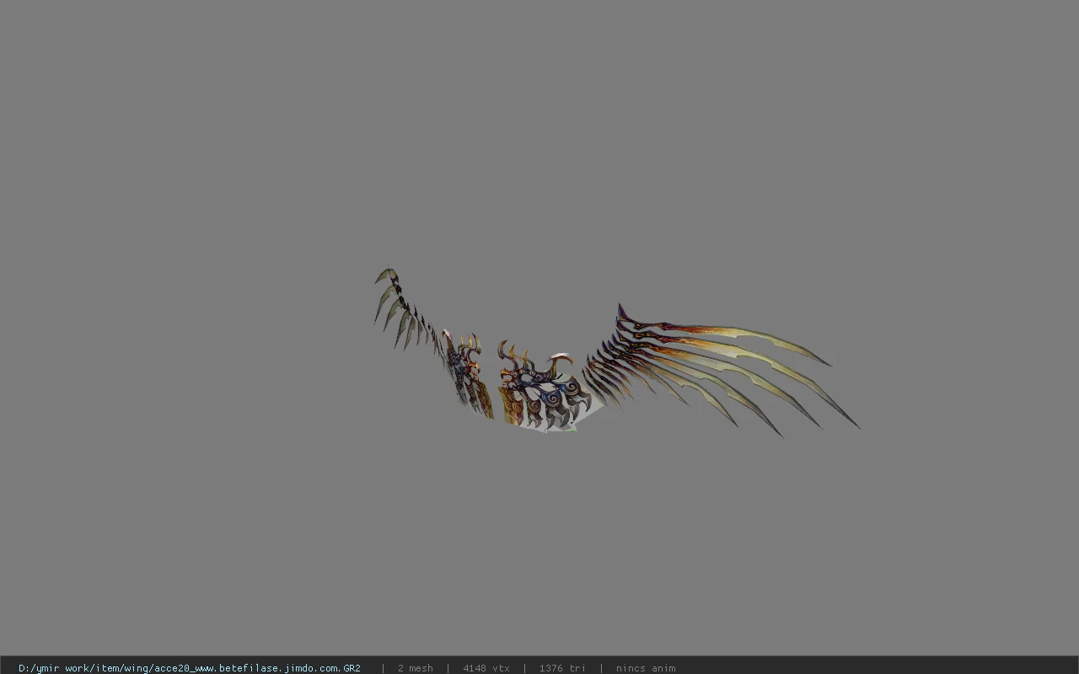Image resolution: width=1079 pixels, height=674 pixels.
Task: Click the "2 mesh" status entry
Action: pyautogui.click(x=415, y=668)
